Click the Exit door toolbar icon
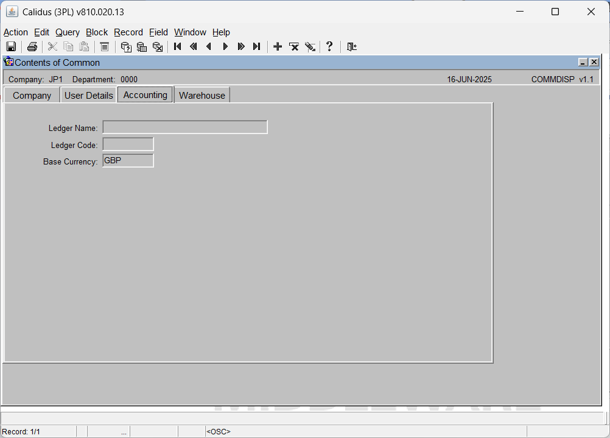The width and height of the screenshot is (610, 438). (x=352, y=47)
